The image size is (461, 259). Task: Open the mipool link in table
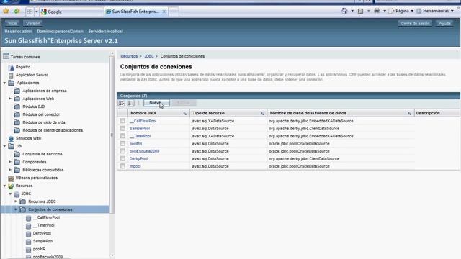(135, 166)
